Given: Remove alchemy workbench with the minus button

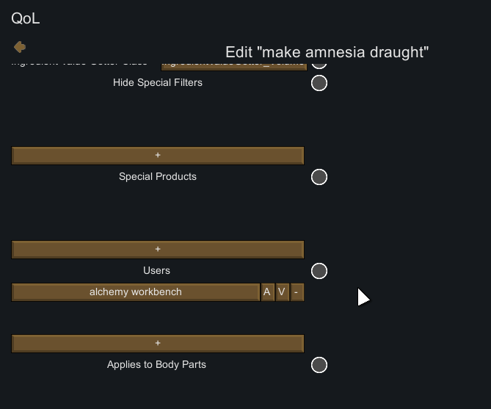Looking at the screenshot, I should coord(297,292).
